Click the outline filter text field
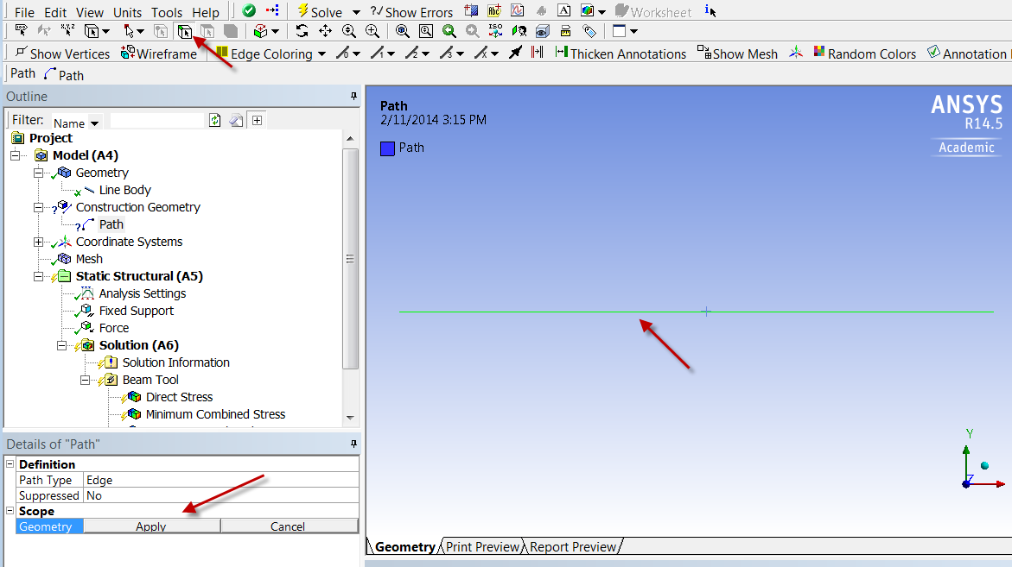Image resolution: width=1012 pixels, height=567 pixels. point(156,121)
